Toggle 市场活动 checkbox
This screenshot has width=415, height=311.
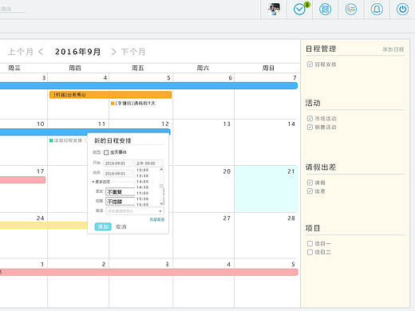coord(310,118)
